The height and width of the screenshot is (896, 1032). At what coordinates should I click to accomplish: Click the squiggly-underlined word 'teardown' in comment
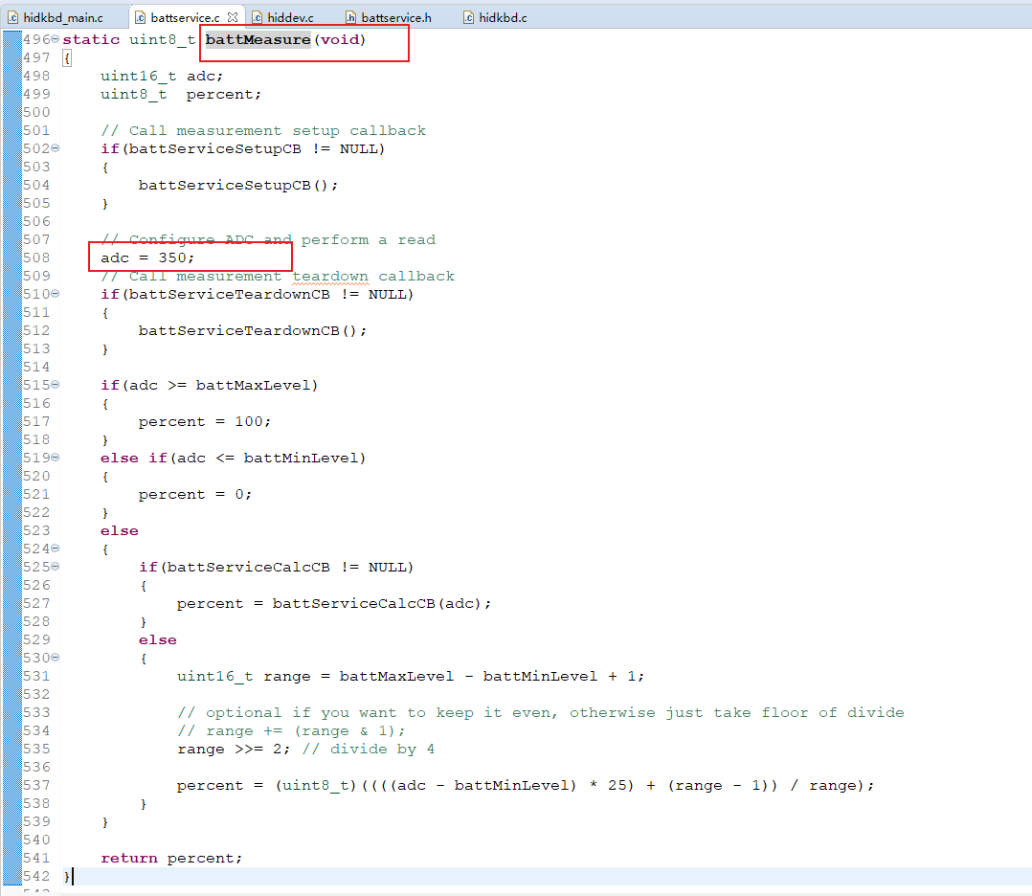pos(330,276)
